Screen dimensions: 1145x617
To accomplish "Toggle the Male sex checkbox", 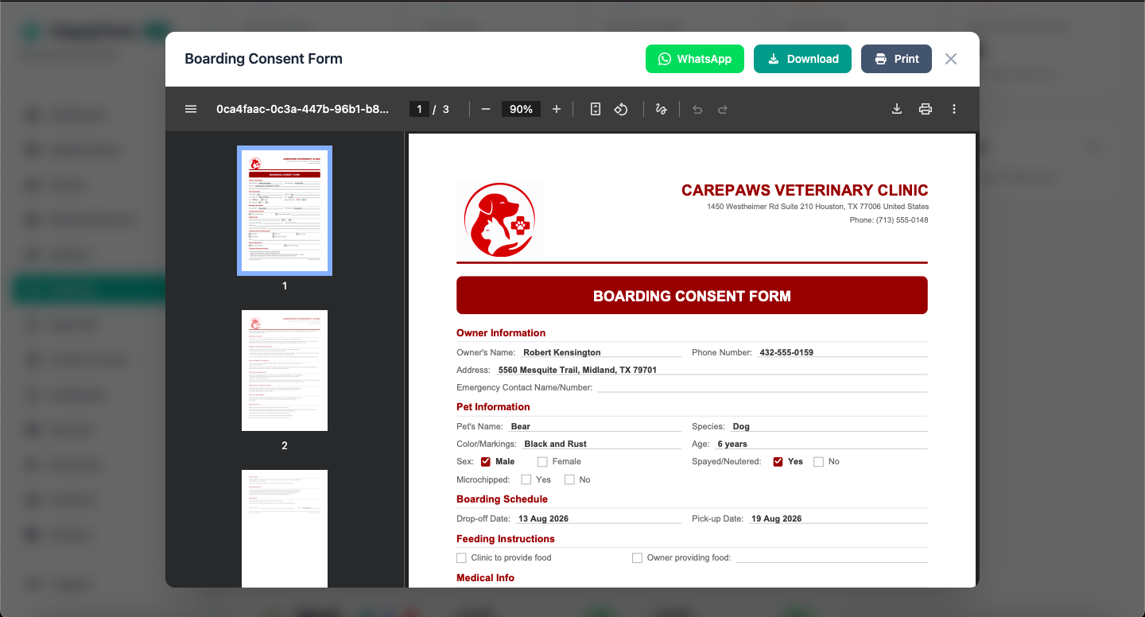I will (x=486, y=462).
